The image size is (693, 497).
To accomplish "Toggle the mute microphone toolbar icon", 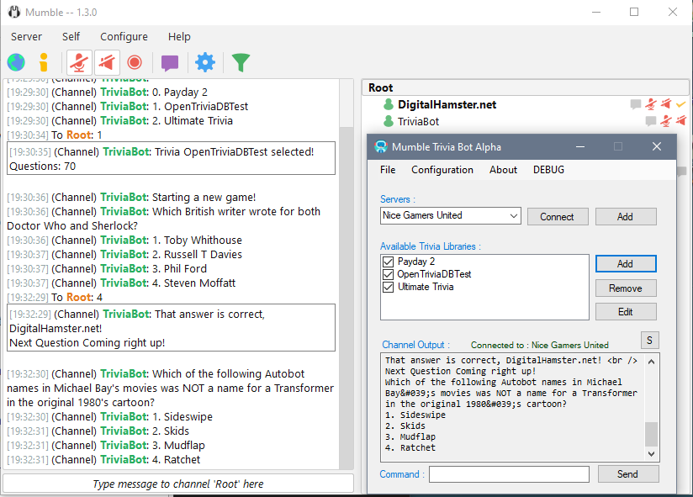I will (x=79, y=62).
